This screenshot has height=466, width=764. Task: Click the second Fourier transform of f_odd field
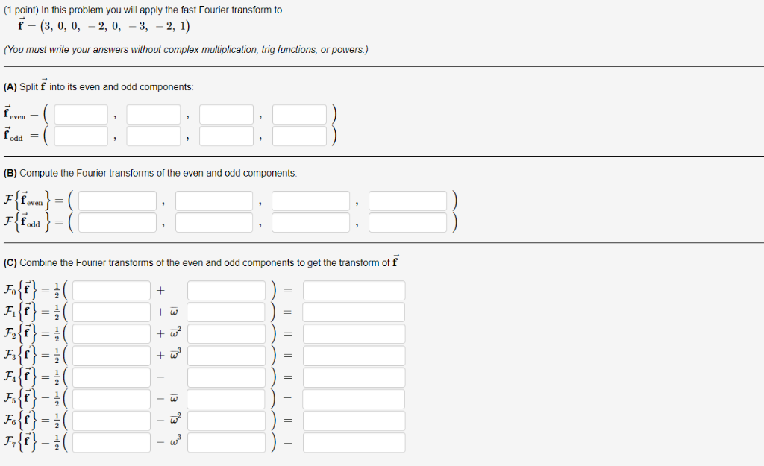tap(214, 221)
